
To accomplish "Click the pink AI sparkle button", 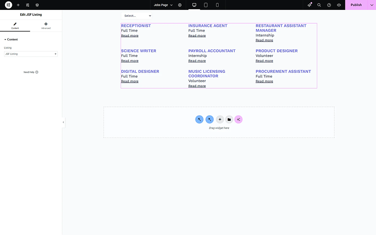I will click(x=238, y=119).
